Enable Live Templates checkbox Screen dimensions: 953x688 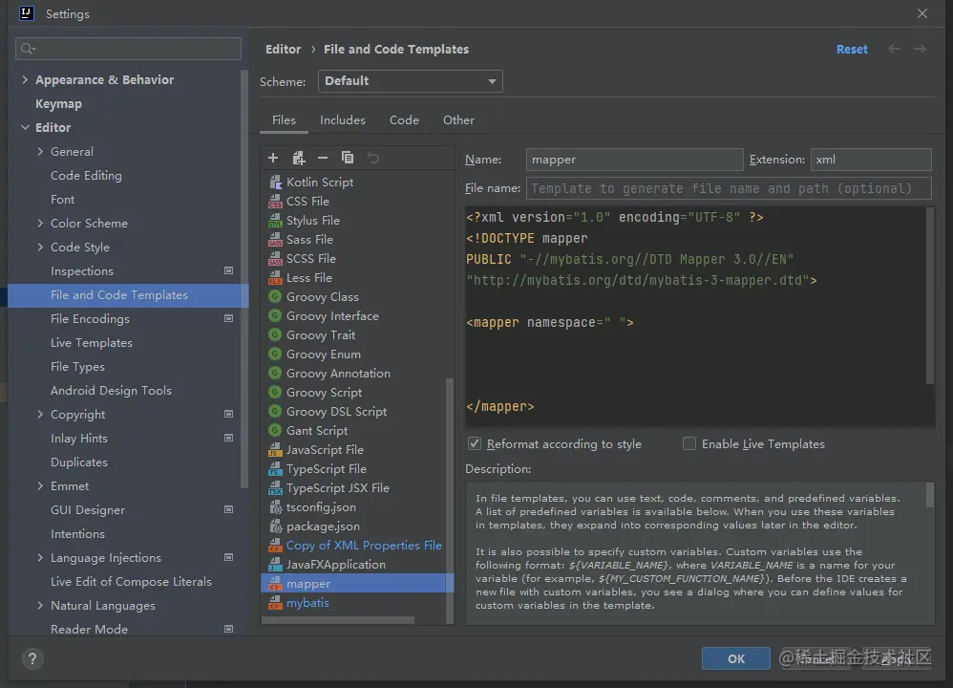pyautogui.click(x=689, y=444)
